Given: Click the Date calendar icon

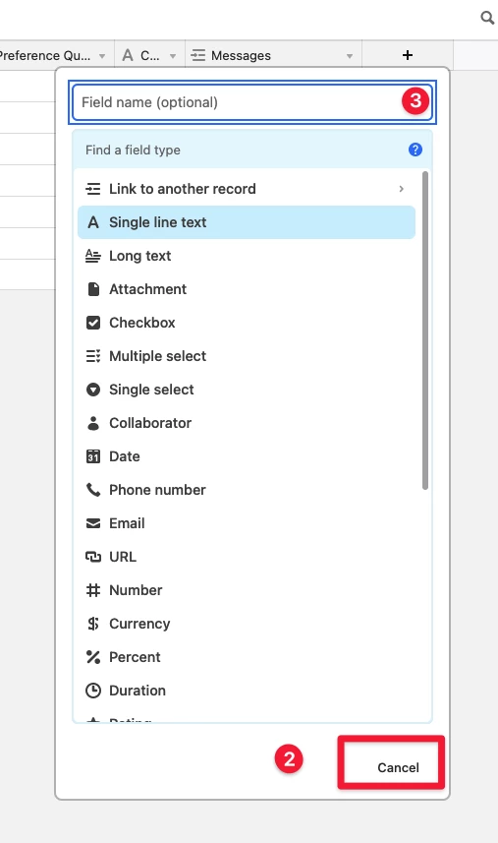Looking at the screenshot, I should (93, 456).
